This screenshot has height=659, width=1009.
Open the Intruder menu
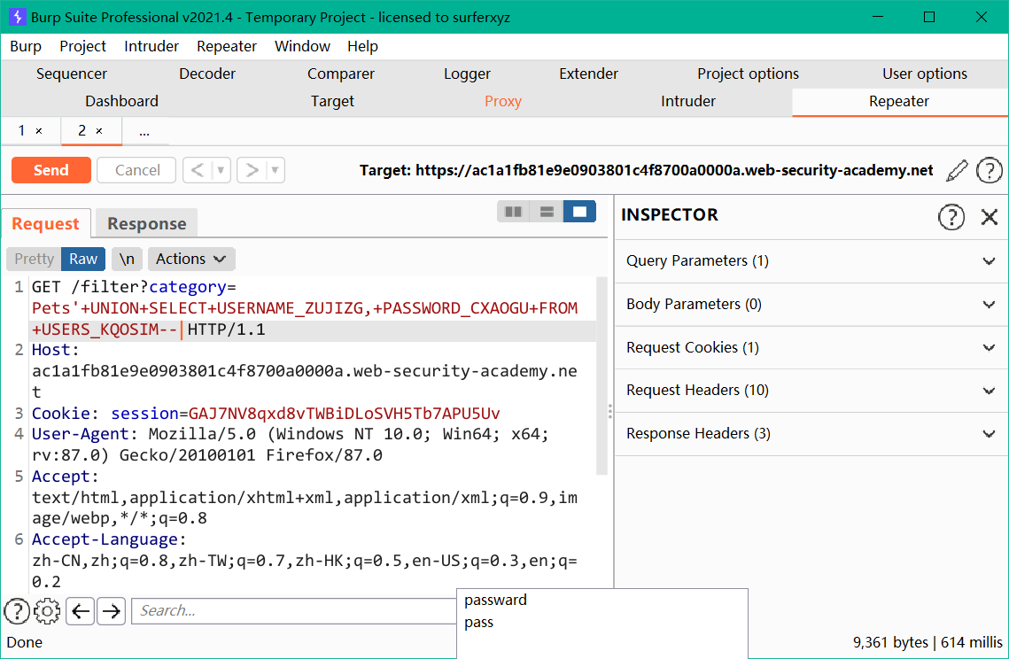[x=151, y=46]
